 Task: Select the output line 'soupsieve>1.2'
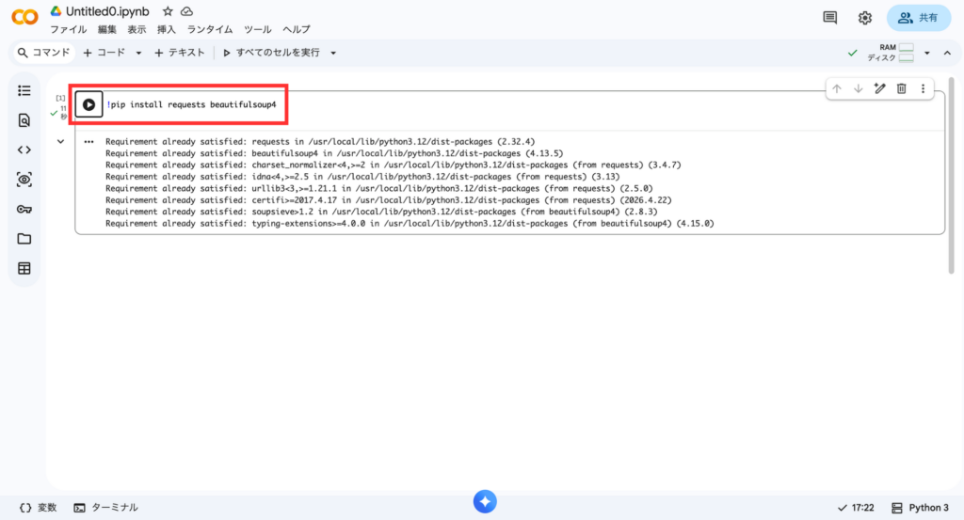pyautogui.click(x=381, y=212)
